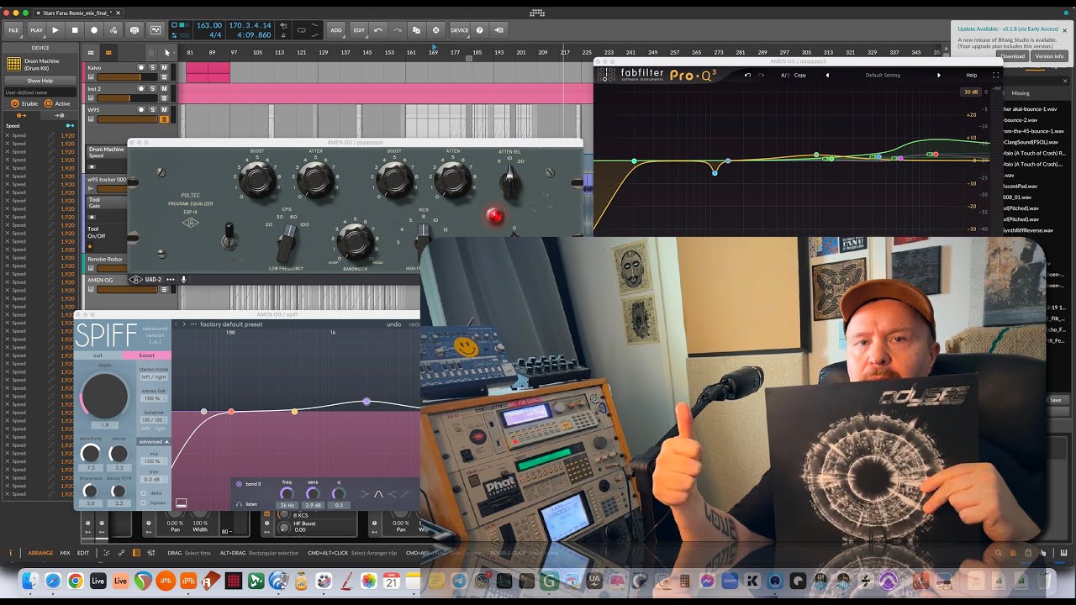Open the ADD menu dropdown
1076x605 pixels.
click(x=336, y=30)
